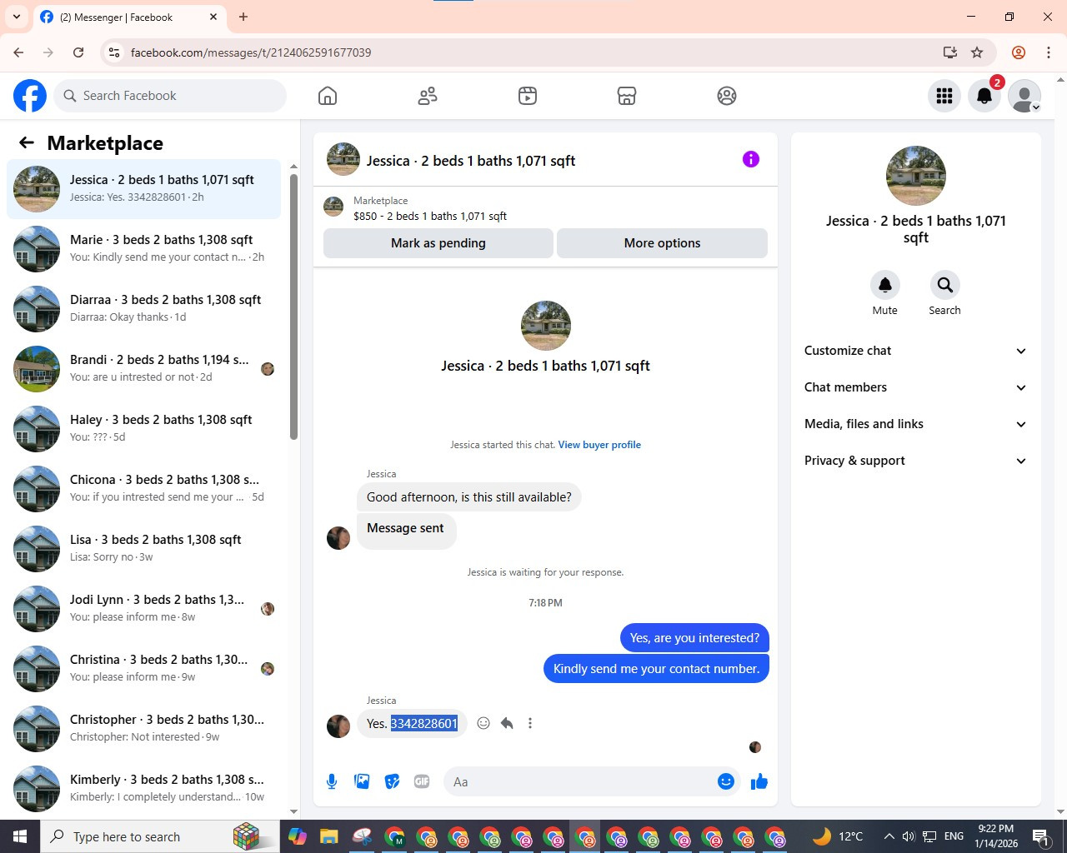Go back using the Marketplace back arrow

point(27,142)
